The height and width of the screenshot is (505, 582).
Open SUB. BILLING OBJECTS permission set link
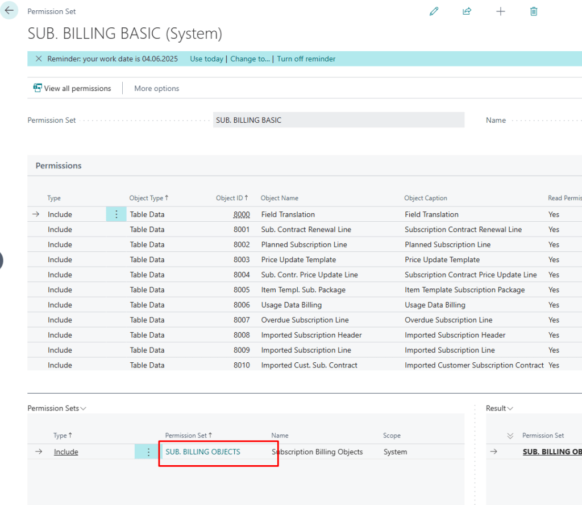pyautogui.click(x=203, y=452)
